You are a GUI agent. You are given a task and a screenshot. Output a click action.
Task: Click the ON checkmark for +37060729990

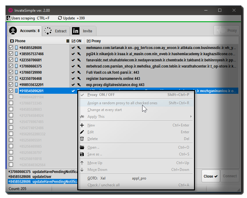[73, 72]
